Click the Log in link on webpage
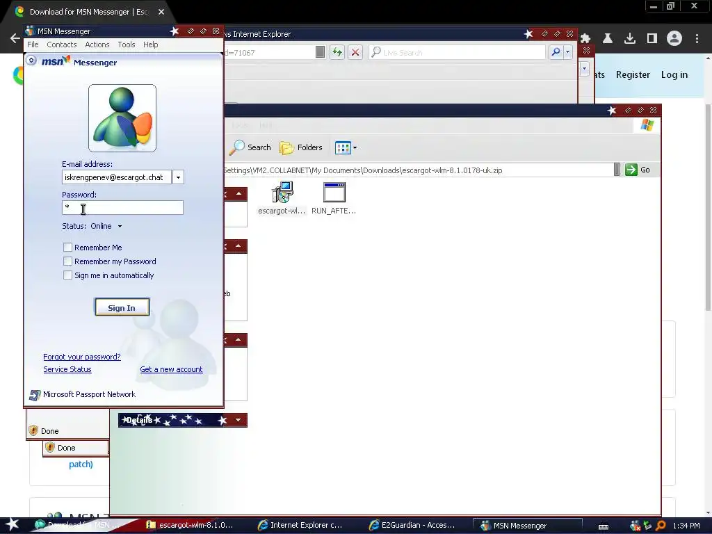This screenshot has height=534, width=712. pos(674,75)
